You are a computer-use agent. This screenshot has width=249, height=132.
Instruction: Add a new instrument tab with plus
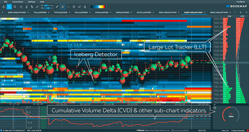[x=241, y=12]
